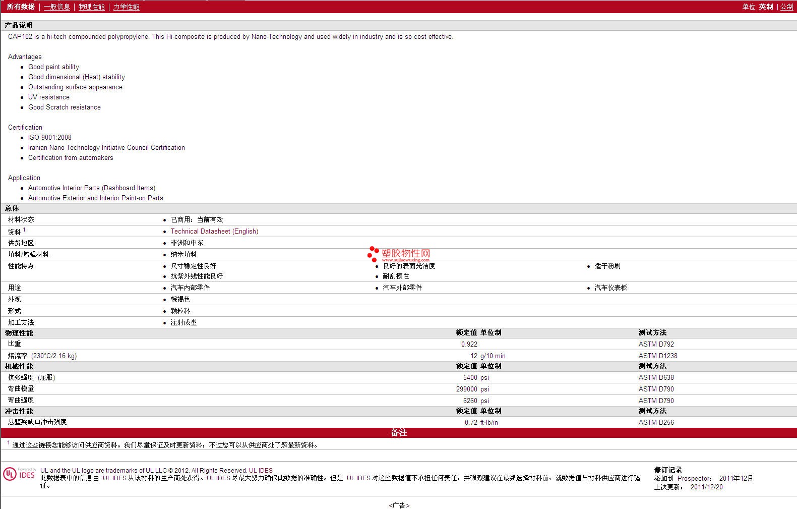797x509 pixels.
Task: Click 抗紫外线性能良好 feature item
Action: point(197,276)
